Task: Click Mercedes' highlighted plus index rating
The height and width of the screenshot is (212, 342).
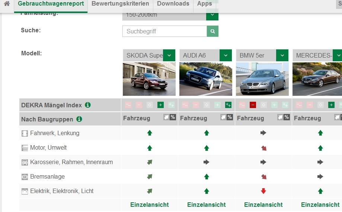Action: [x=331, y=105]
